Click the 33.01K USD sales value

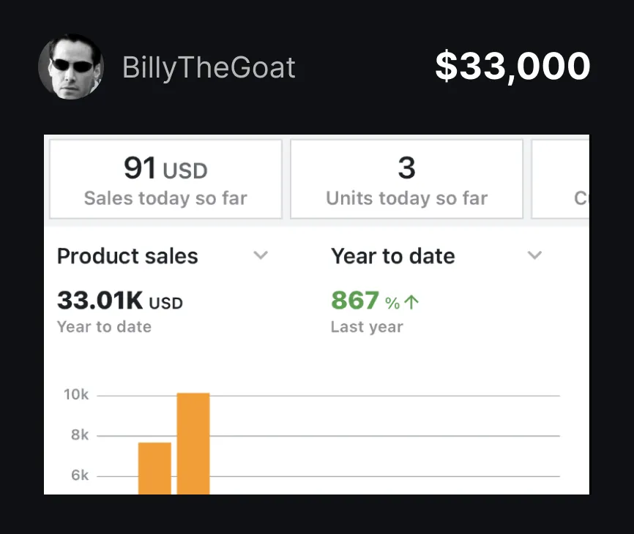pyautogui.click(x=119, y=301)
